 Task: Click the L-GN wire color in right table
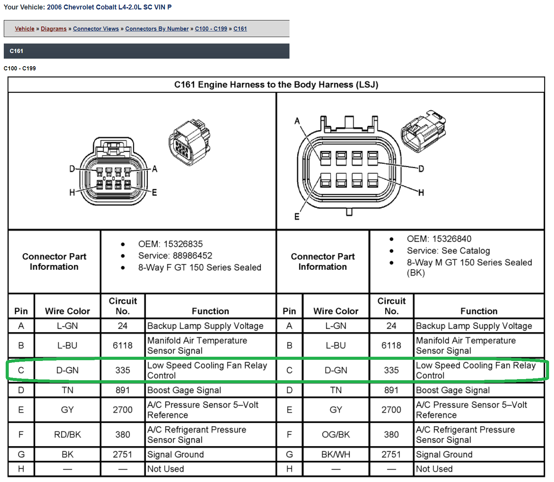pos(336,326)
